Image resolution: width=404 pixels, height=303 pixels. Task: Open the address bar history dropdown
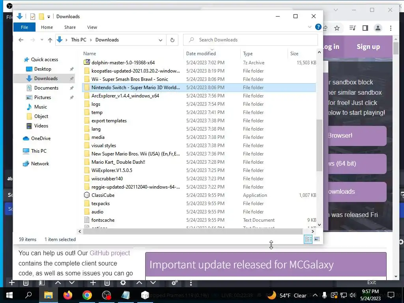161,40
